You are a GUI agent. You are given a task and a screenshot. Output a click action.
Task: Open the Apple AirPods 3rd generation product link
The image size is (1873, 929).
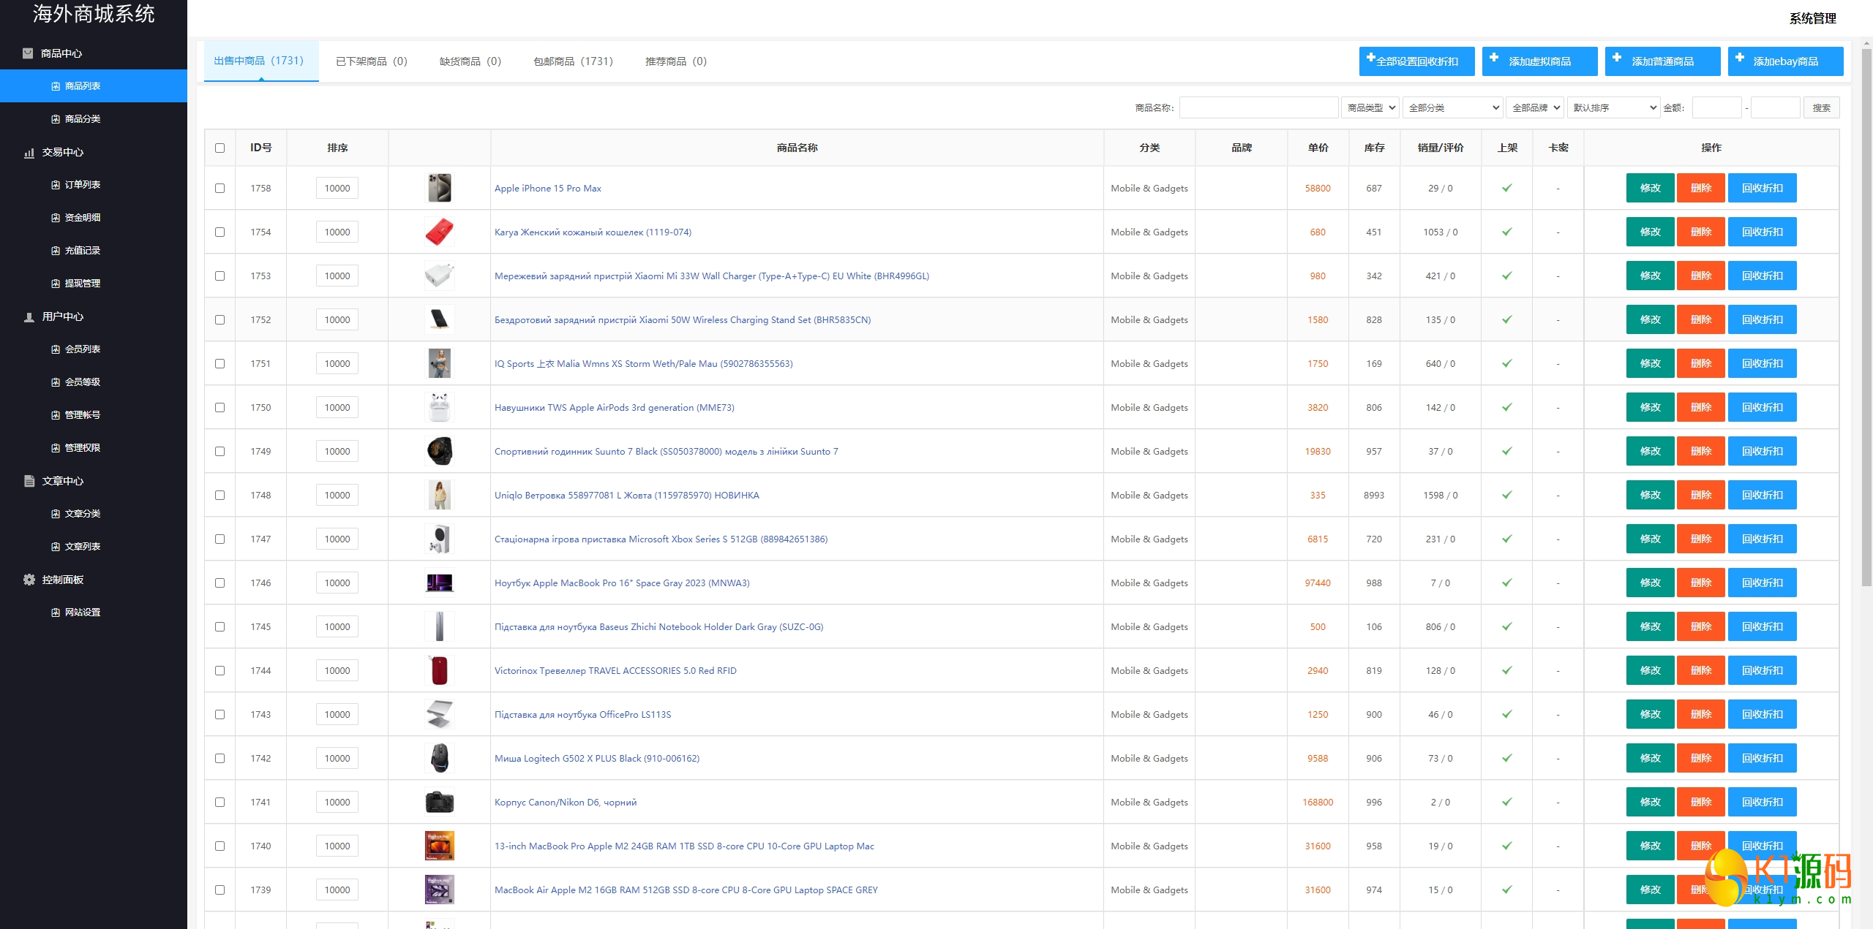[x=614, y=407]
